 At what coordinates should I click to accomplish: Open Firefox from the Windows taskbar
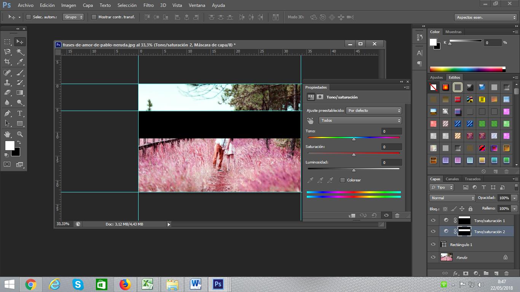point(125,284)
